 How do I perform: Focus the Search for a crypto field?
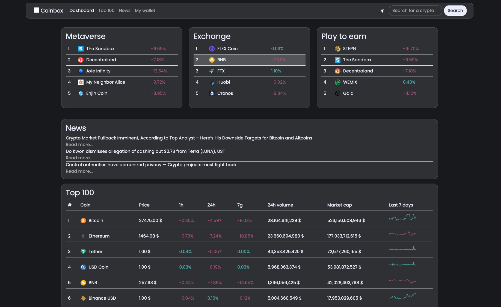[415, 11]
